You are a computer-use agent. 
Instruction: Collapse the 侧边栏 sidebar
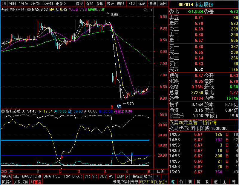click(x=161, y=182)
